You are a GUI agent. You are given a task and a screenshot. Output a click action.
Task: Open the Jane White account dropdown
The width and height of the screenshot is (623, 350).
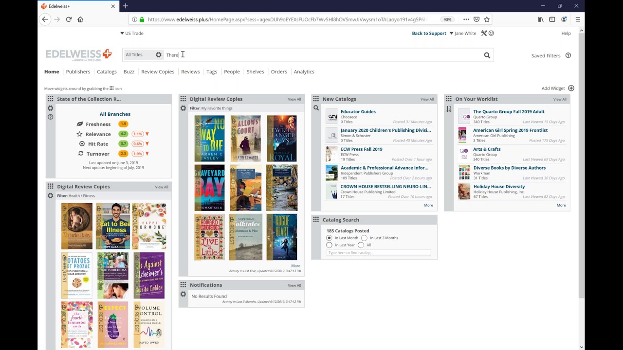[463, 33]
